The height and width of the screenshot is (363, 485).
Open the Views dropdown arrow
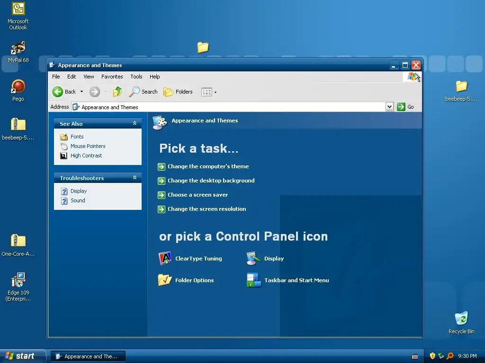(216, 92)
